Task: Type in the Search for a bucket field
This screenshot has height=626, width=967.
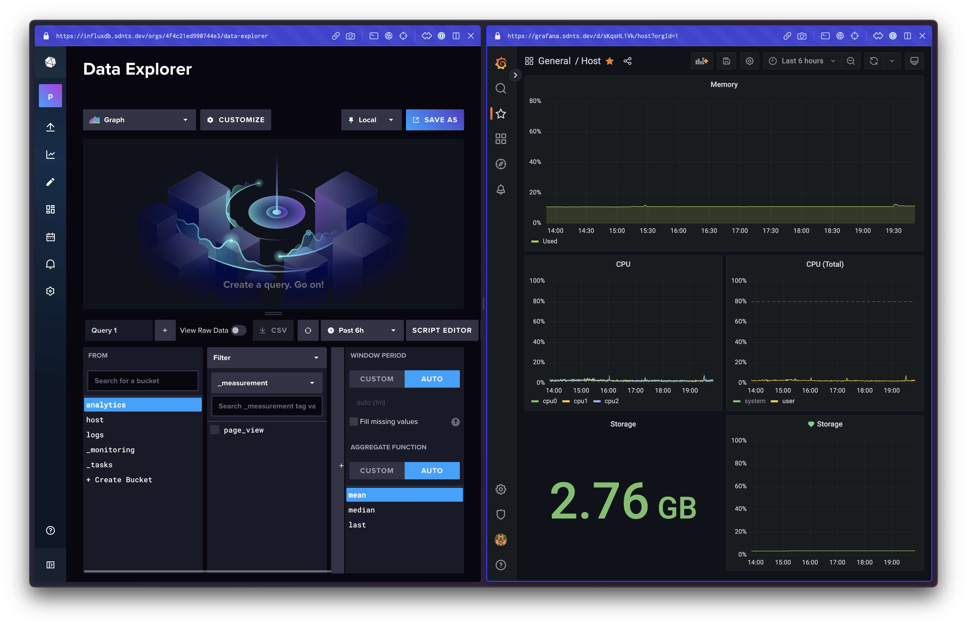Action: (x=143, y=381)
